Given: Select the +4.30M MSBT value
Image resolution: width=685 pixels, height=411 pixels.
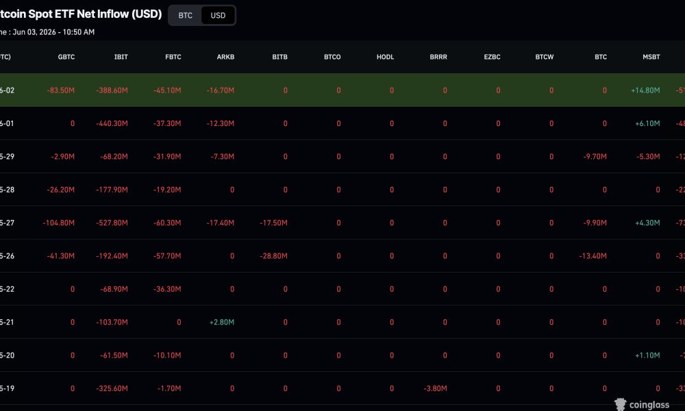Looking at the screenshot, I should [x=647, y=223].
